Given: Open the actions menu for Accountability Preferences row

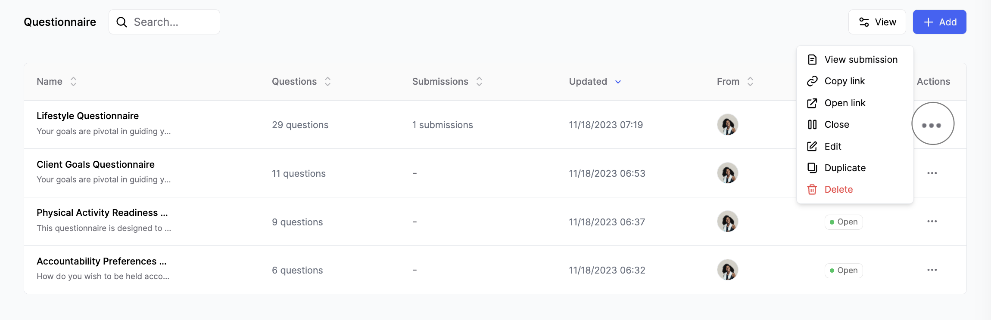Looking at the screenshot, I should 932,270.
